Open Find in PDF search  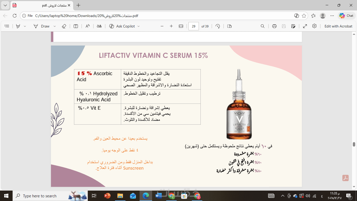tap(263, 26)
